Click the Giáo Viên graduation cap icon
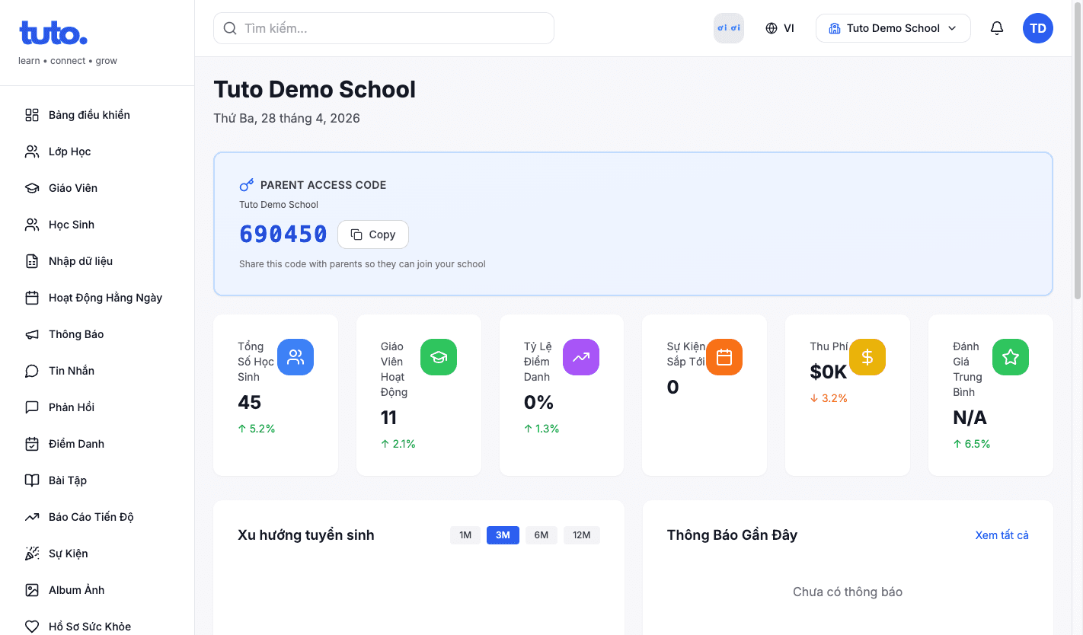 [32, 188]
